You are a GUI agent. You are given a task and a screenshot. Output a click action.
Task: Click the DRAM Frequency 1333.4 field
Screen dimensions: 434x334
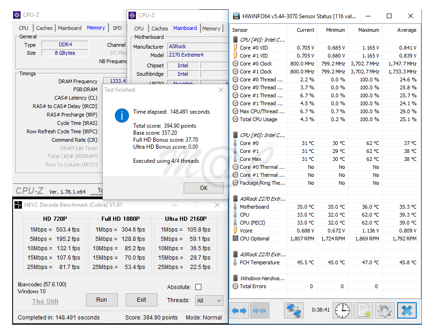[115, 81]
